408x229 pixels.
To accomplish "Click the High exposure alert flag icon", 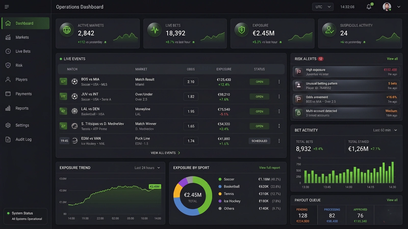I will pyautogui.click(x=299, y=72).
